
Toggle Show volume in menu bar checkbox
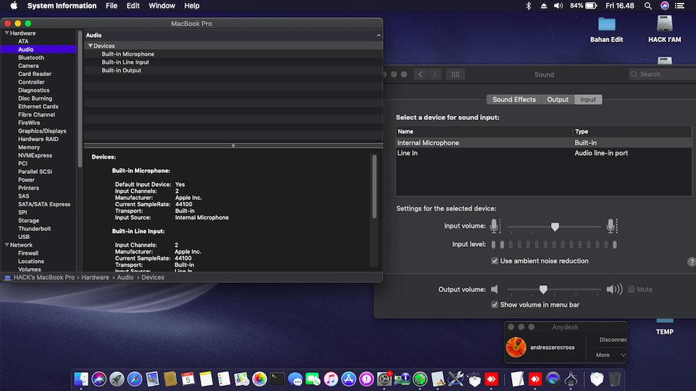pyautogui.click(x=494, y=305)
